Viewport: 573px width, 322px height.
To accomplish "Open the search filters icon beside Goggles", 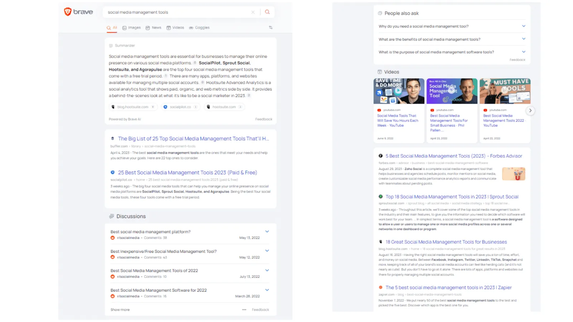I will 270,28.
